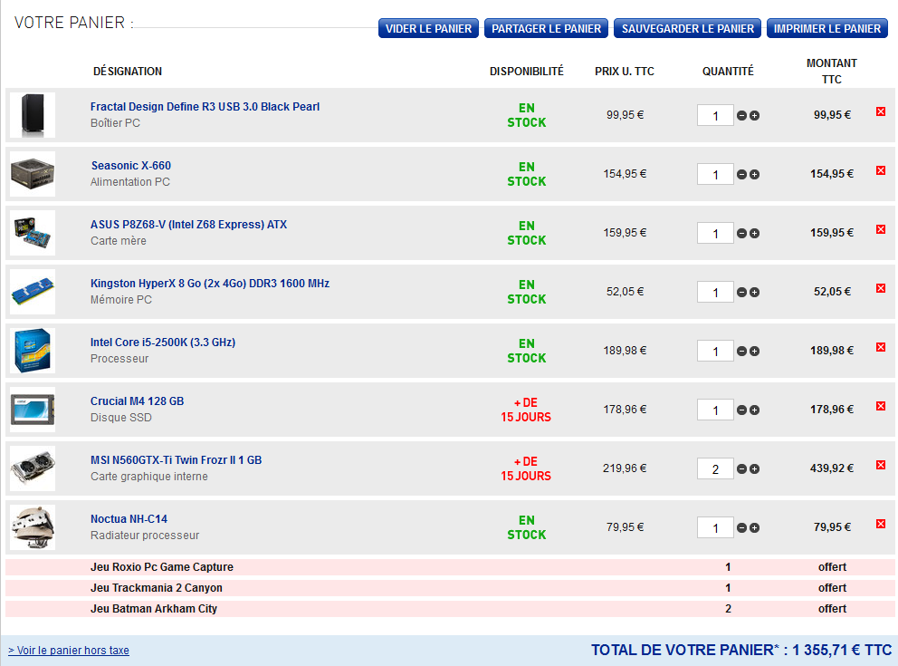This screenshot has width=898, height=666.
Task: Save cart with Sauvegarder le panier
Action: [x=688, y=28]
